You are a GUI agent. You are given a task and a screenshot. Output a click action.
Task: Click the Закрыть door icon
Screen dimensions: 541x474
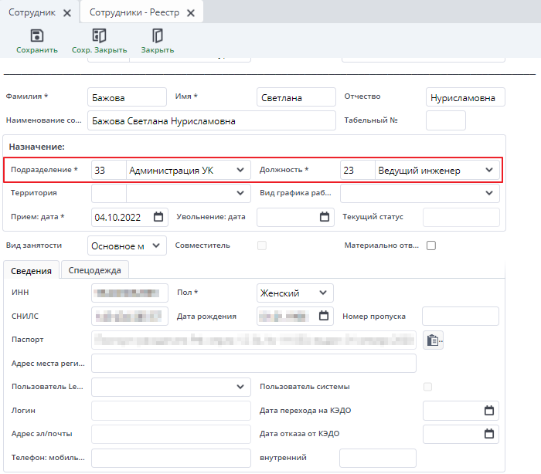coord(157,36)
